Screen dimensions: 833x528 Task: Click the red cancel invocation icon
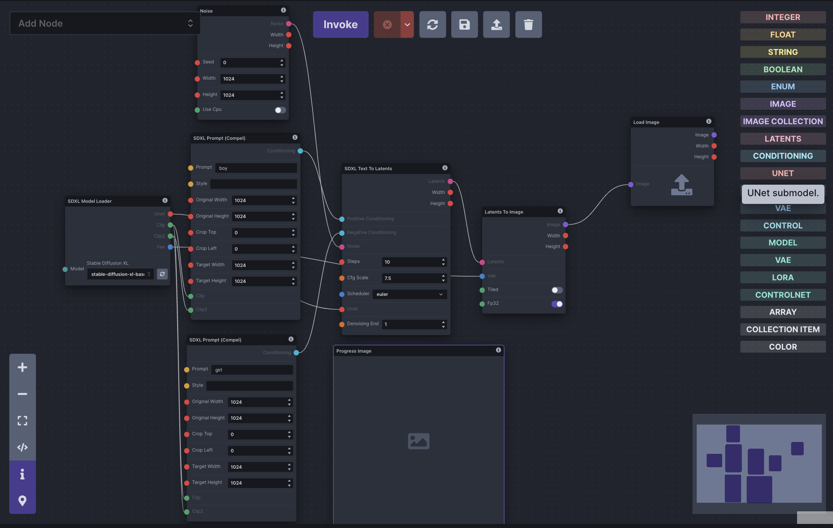(x=387, y=24)
